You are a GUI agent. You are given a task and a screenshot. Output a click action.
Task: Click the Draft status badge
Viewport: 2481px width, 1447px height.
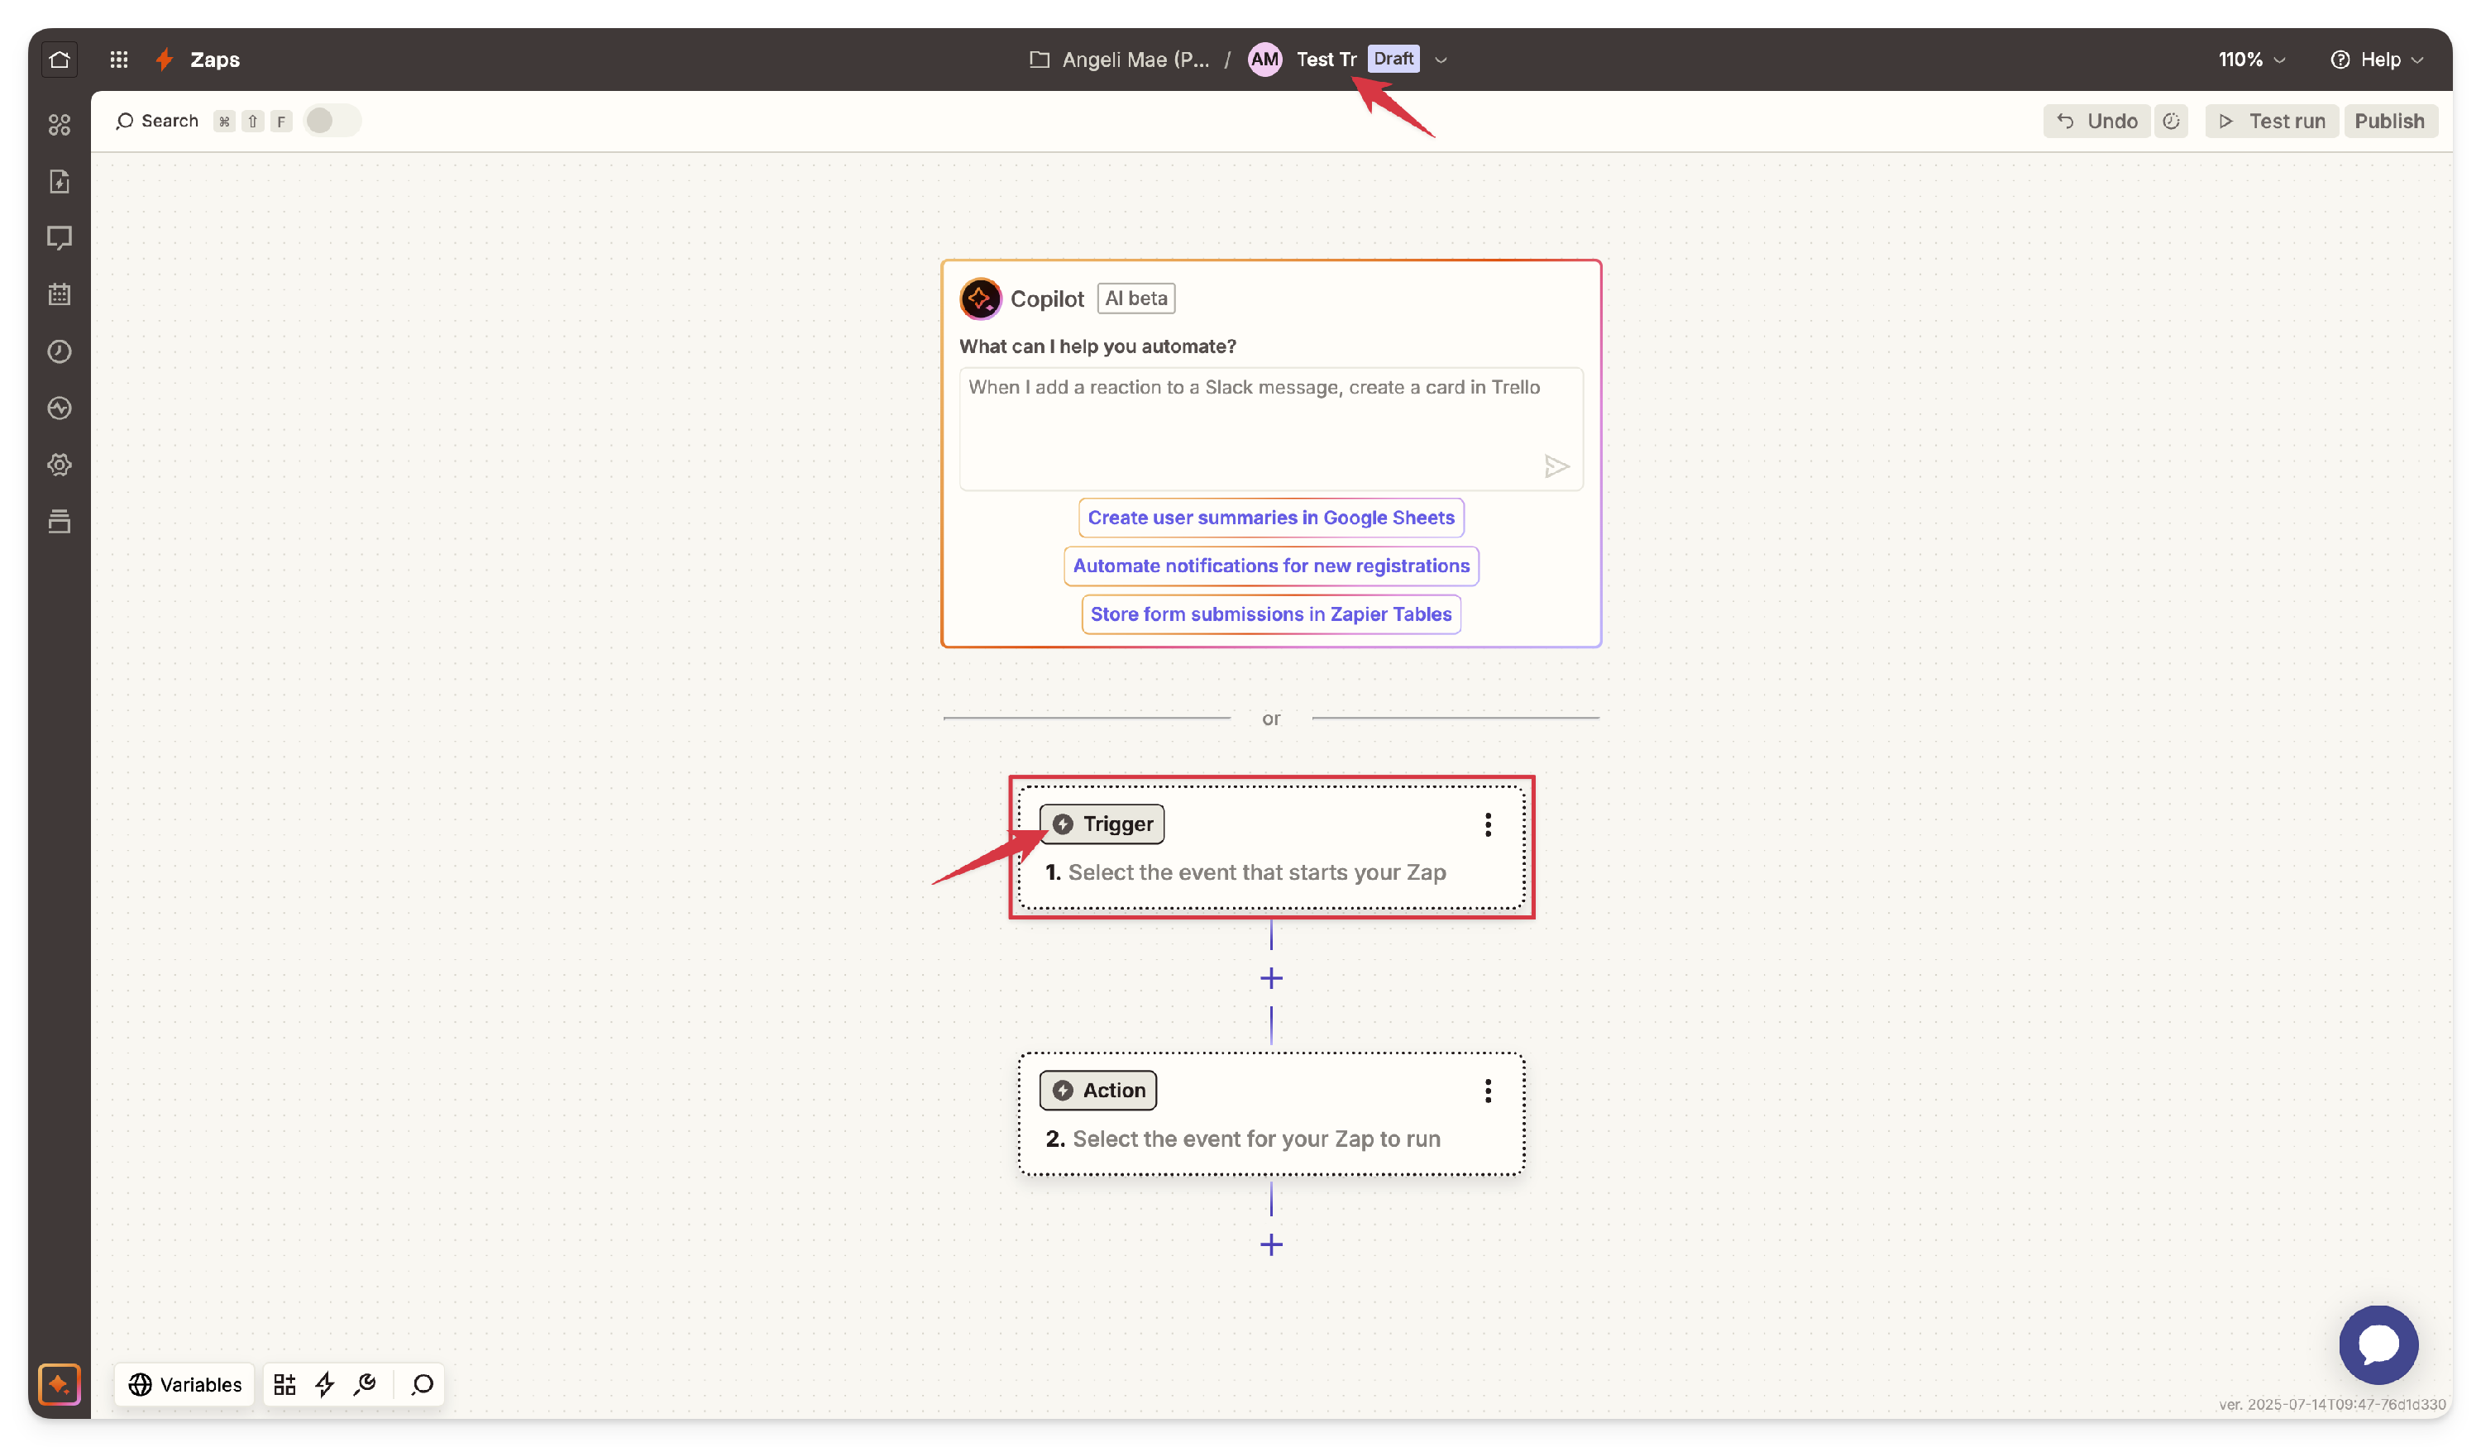pos(1393,58)
